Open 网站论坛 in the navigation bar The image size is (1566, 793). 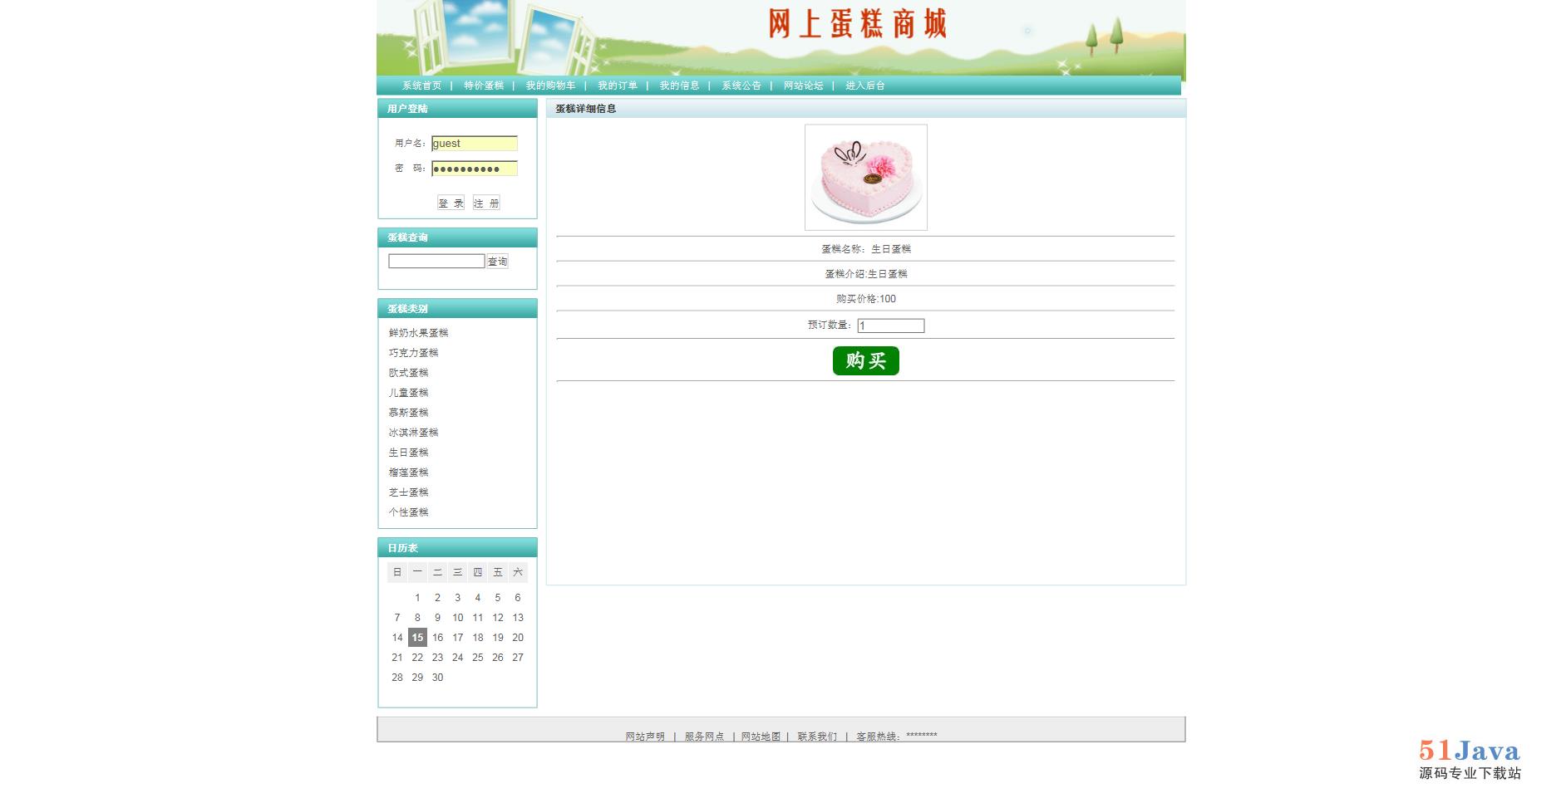(803, 86)
